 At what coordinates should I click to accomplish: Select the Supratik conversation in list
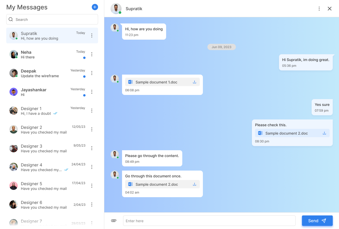[52, 35]
